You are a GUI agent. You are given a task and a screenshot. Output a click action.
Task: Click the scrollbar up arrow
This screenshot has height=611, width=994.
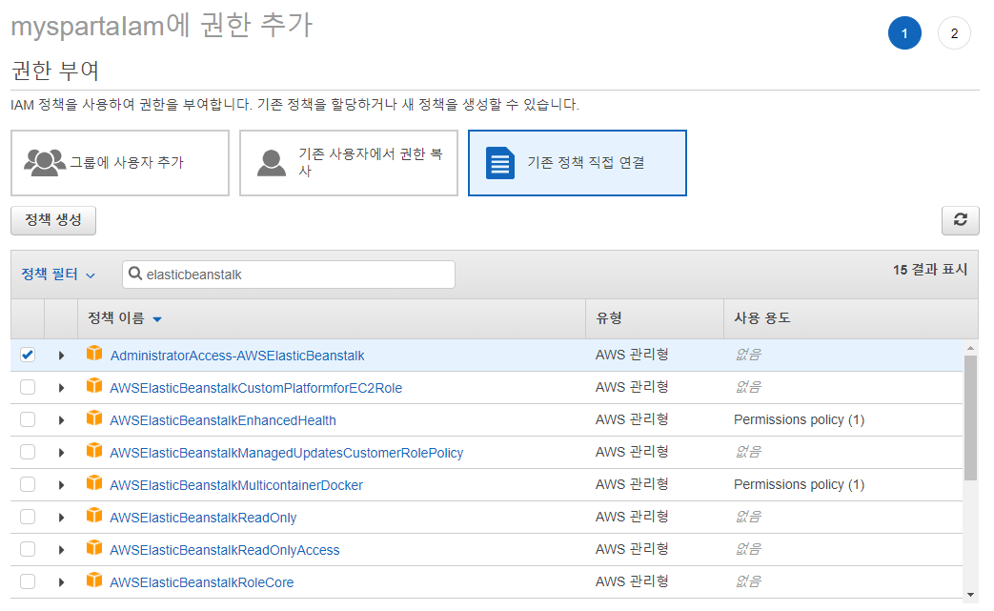tap(970, 348)
